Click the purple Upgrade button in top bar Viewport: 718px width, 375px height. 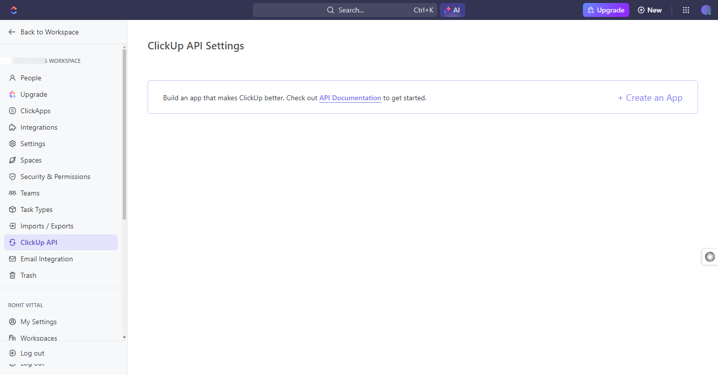pyautogui.click(x=606, y=10)
